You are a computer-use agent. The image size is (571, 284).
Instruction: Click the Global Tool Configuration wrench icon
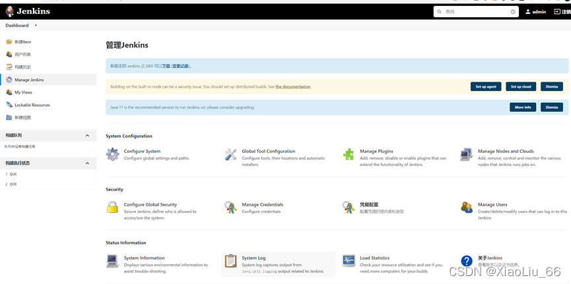(x=230, y=155)
